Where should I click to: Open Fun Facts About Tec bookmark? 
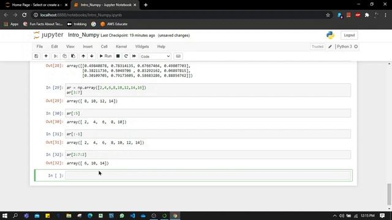tap(43, 24)
